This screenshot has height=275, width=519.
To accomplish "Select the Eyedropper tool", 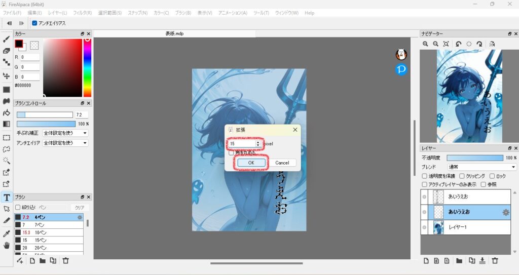I will [7, 233].
